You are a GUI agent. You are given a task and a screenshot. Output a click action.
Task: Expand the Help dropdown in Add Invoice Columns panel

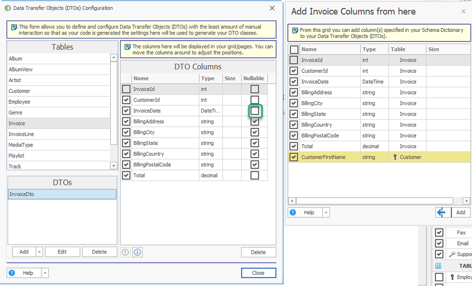(326, 213)
